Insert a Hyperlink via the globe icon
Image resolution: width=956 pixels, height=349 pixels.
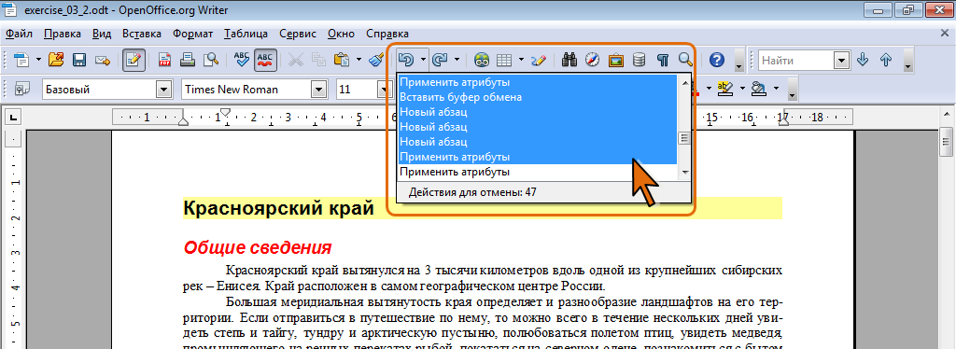pos(481,60)
